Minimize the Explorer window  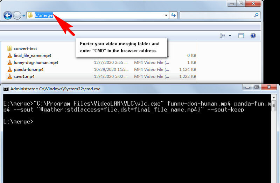(x=232, y=3)
